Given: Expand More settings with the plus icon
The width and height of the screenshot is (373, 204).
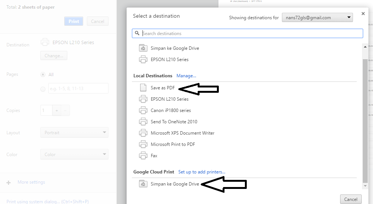Looking at the screenshot, I should (9, 183).
